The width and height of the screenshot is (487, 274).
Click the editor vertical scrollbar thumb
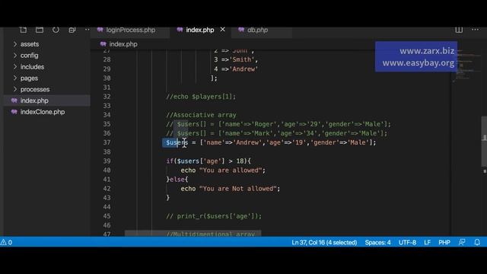point(484,142)
